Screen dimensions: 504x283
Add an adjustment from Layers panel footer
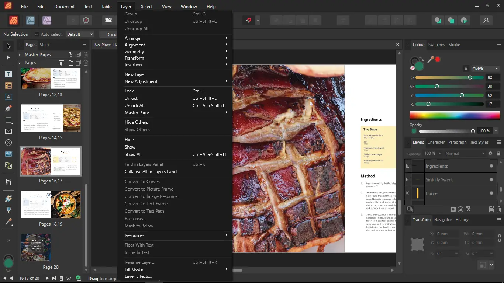point(460,209)
